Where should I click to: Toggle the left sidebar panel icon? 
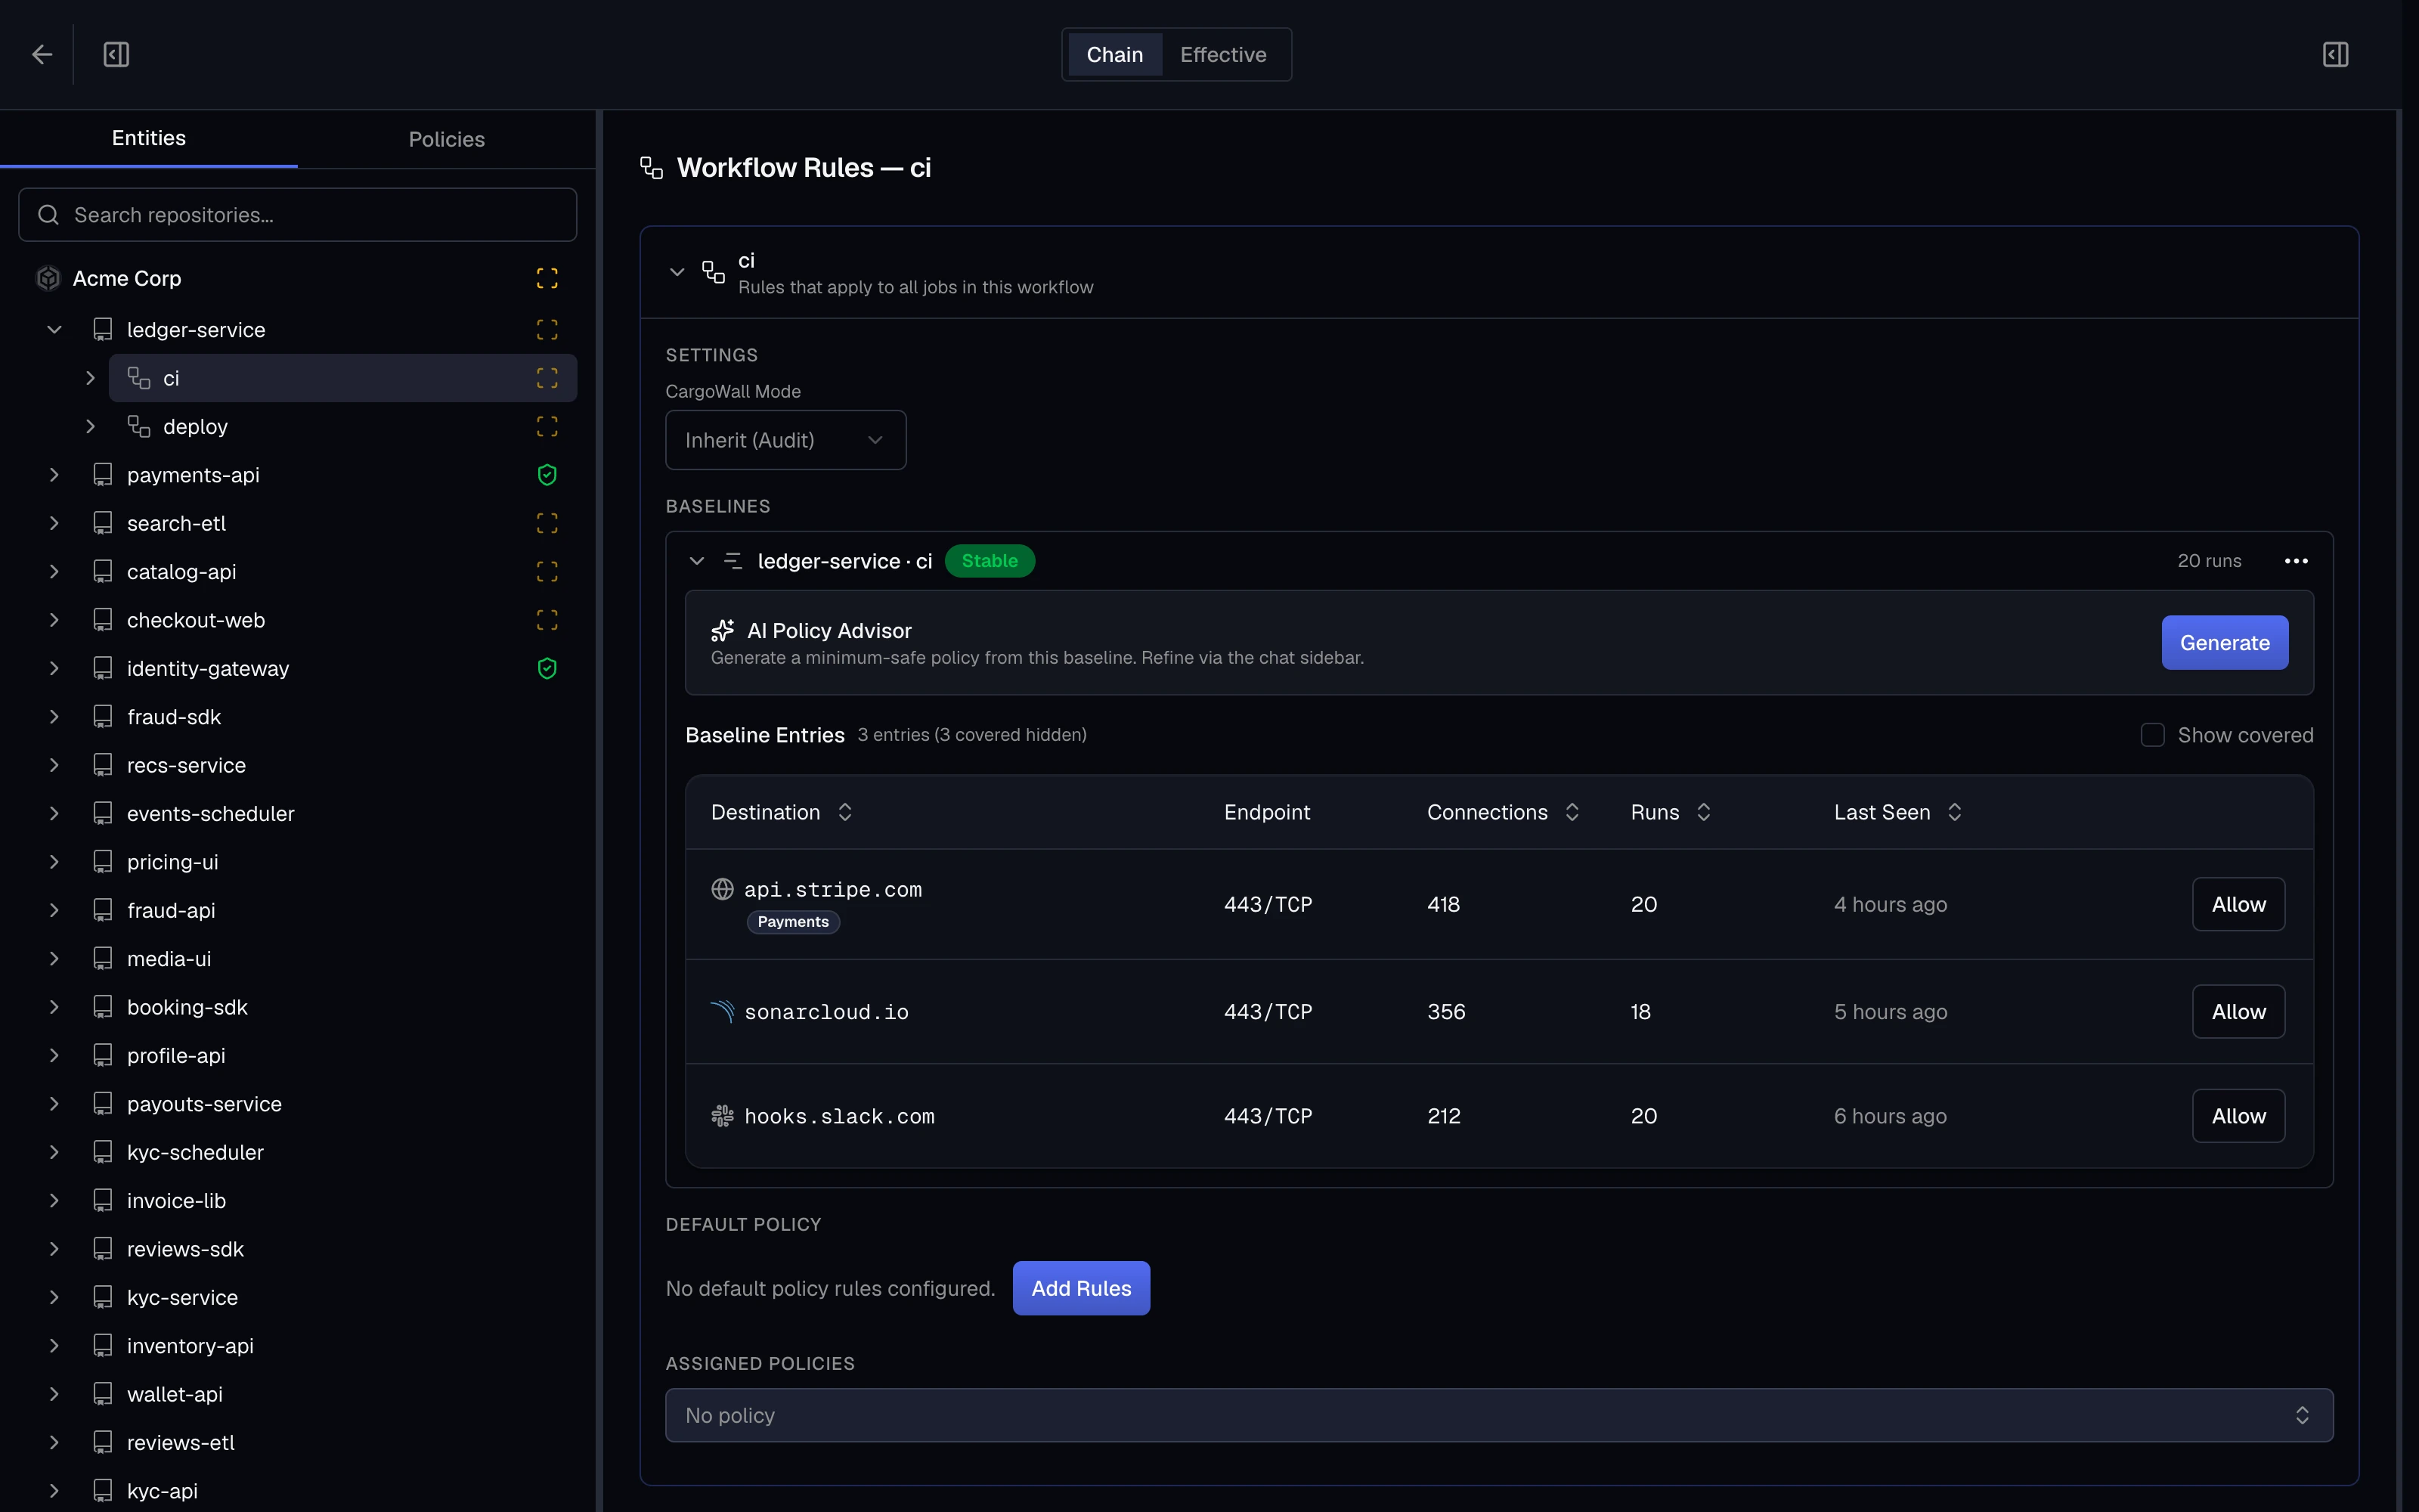point(116,54)
